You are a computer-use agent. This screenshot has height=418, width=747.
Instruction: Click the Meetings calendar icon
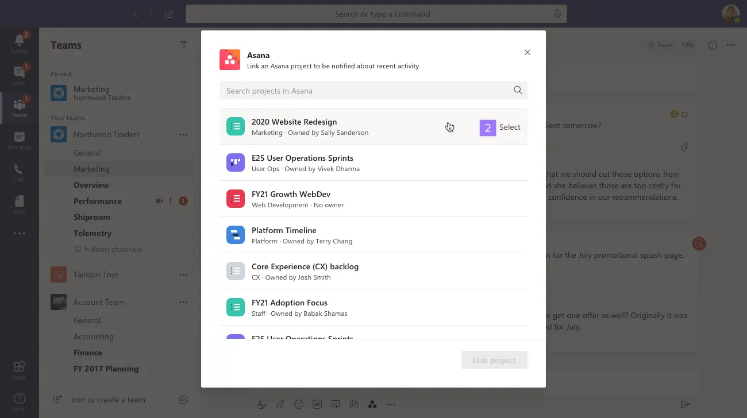19,138
